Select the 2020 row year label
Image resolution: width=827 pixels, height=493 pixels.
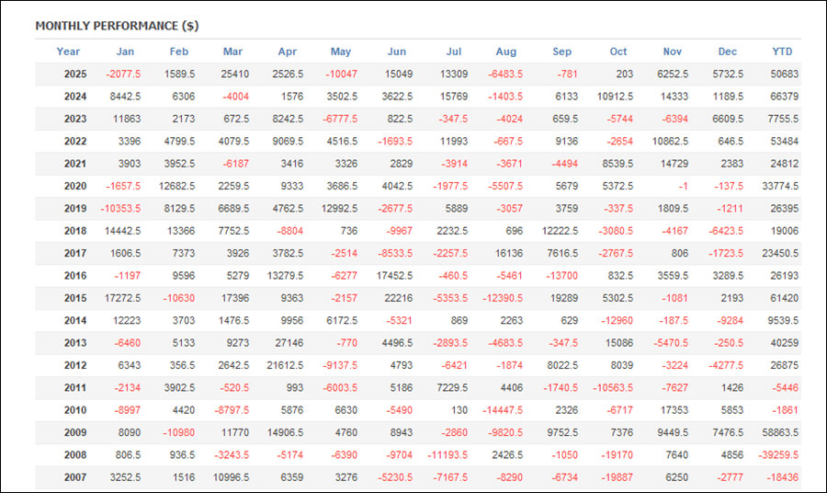coord(75,187)
